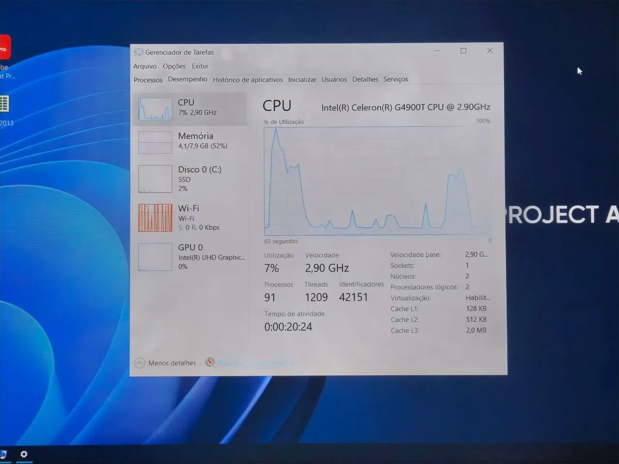Click the Velocidade value 2,90 GHz
This screenshot has width=619, height=464.
point(327,268)
